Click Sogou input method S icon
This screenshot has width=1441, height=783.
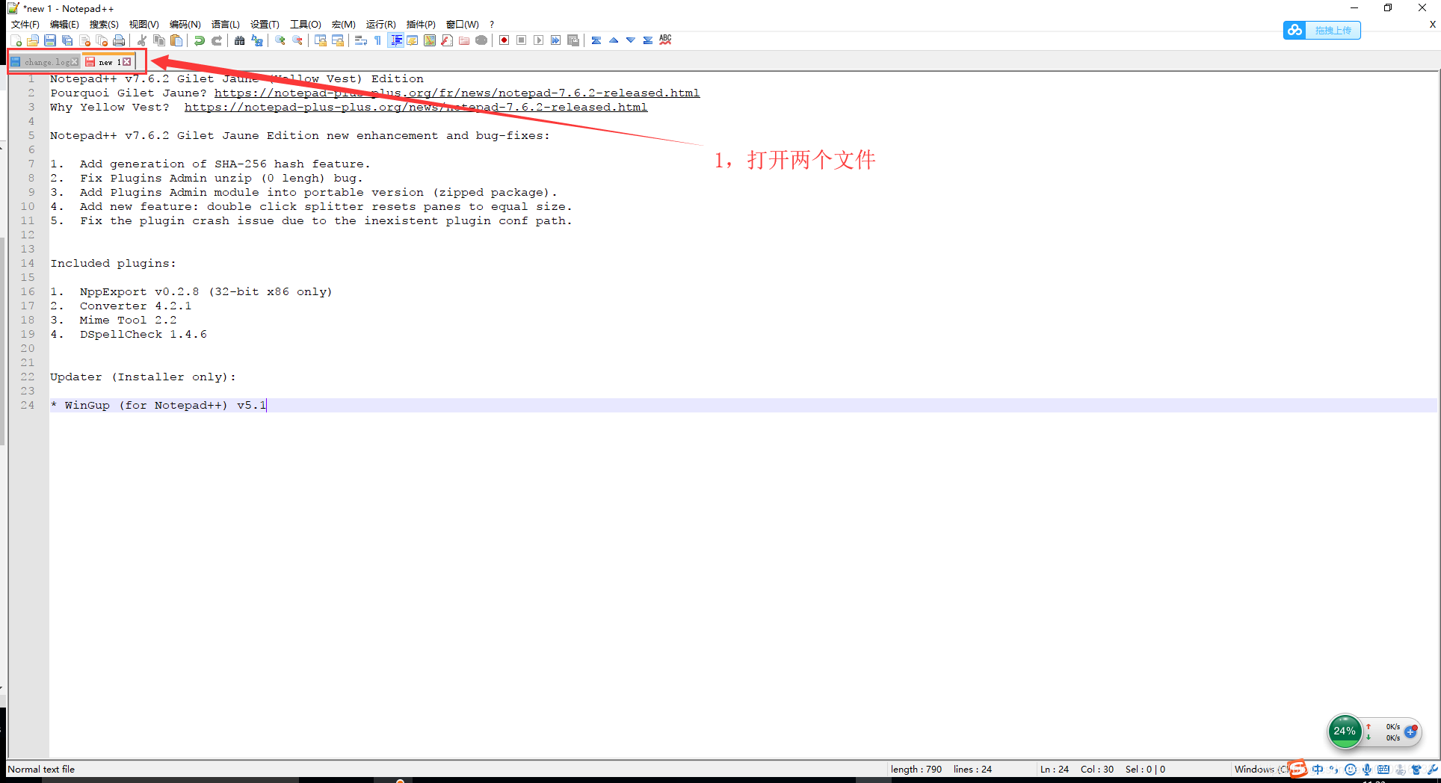point(1298,770)
